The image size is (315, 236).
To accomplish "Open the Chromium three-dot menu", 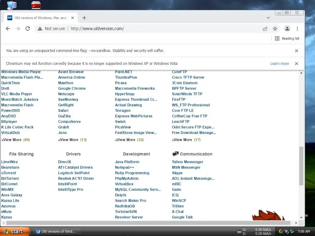I will click(297, 29).
